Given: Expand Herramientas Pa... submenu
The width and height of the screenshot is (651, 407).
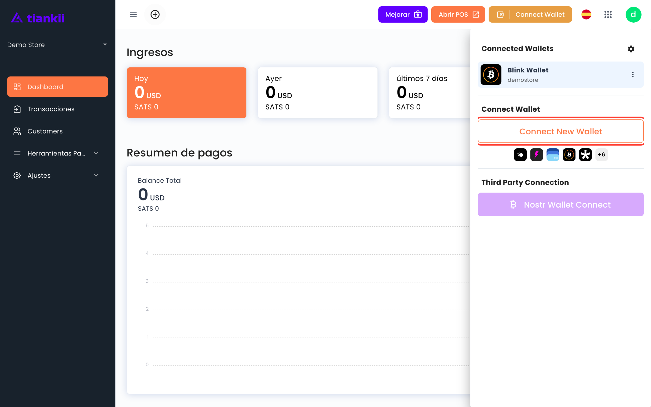Looking at the screenshot, I should point(57,153).
